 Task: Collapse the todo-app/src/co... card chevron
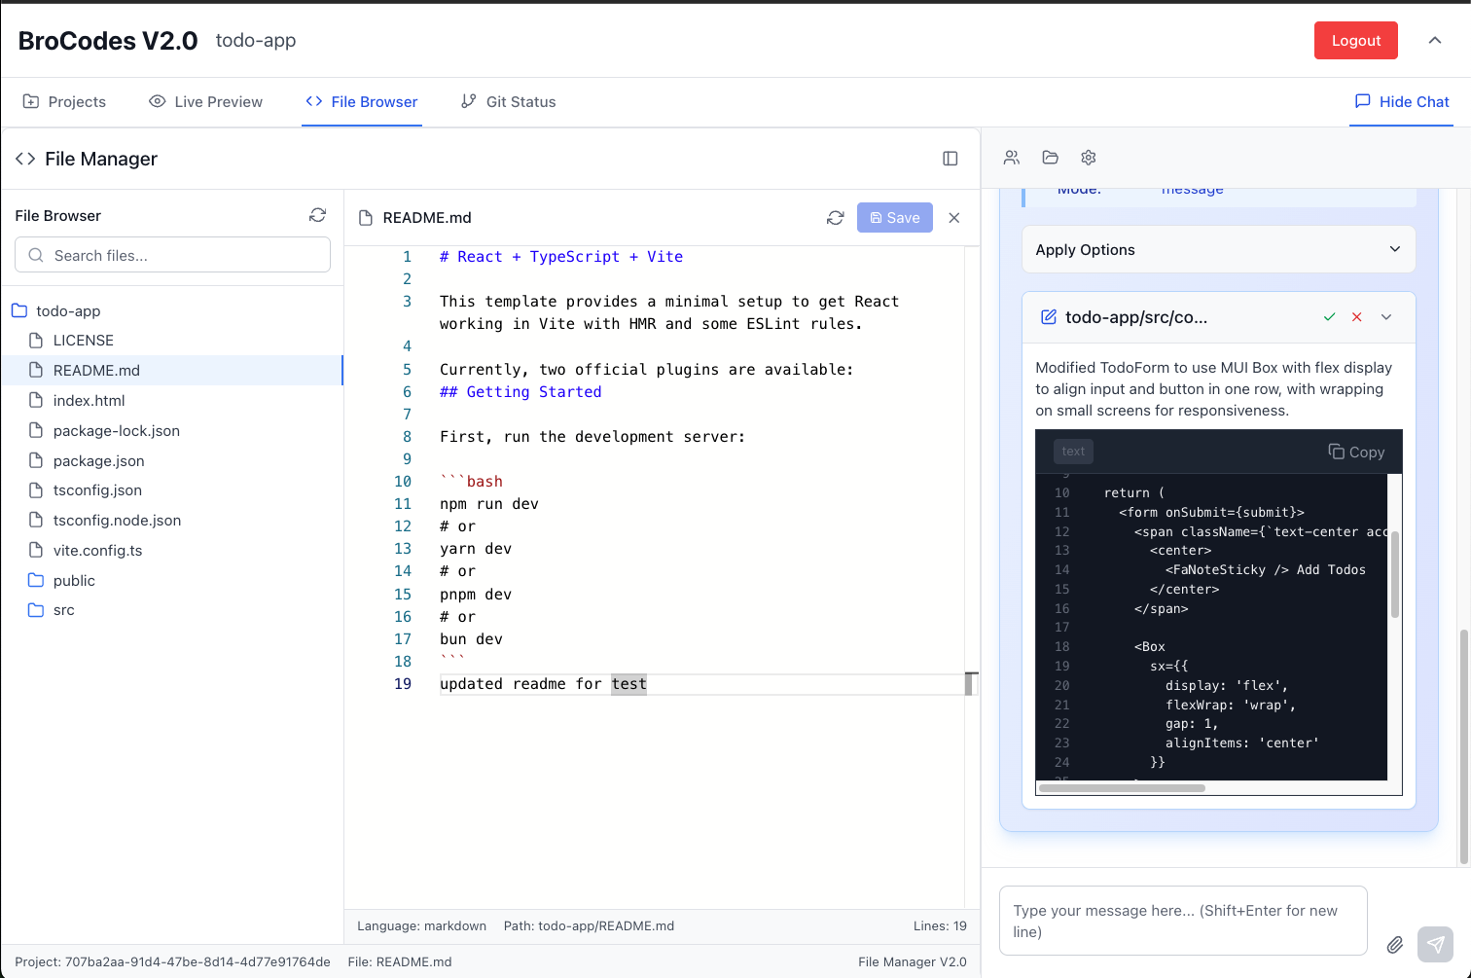click(x=1386, y=317)
